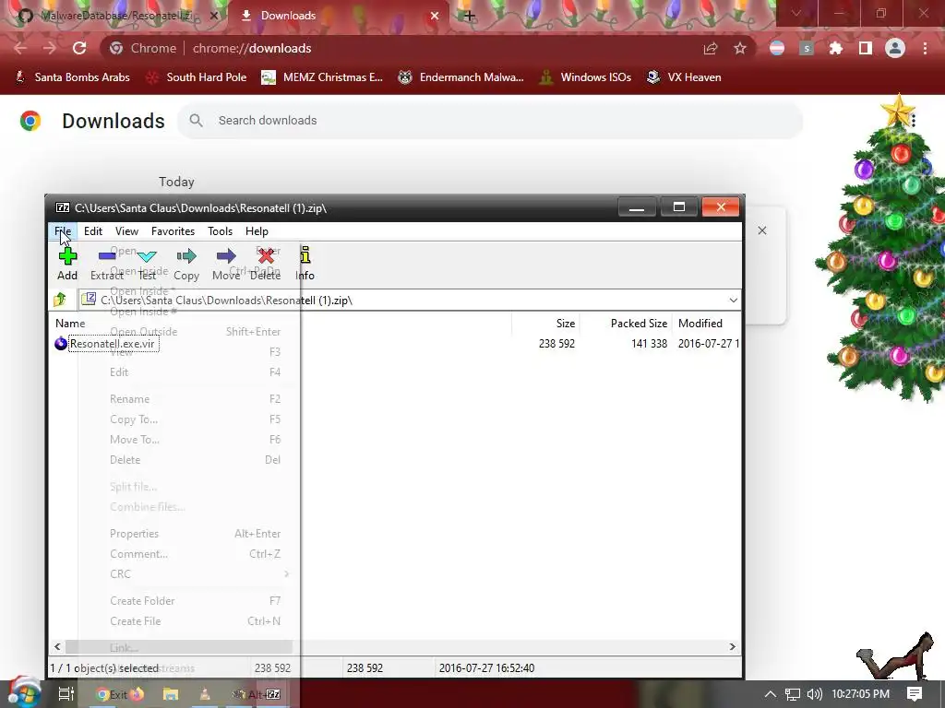The height and width of the screenshot is (708, 945).
Task: Click the 7-Zip taskbar icon
Action: [273, 694]
